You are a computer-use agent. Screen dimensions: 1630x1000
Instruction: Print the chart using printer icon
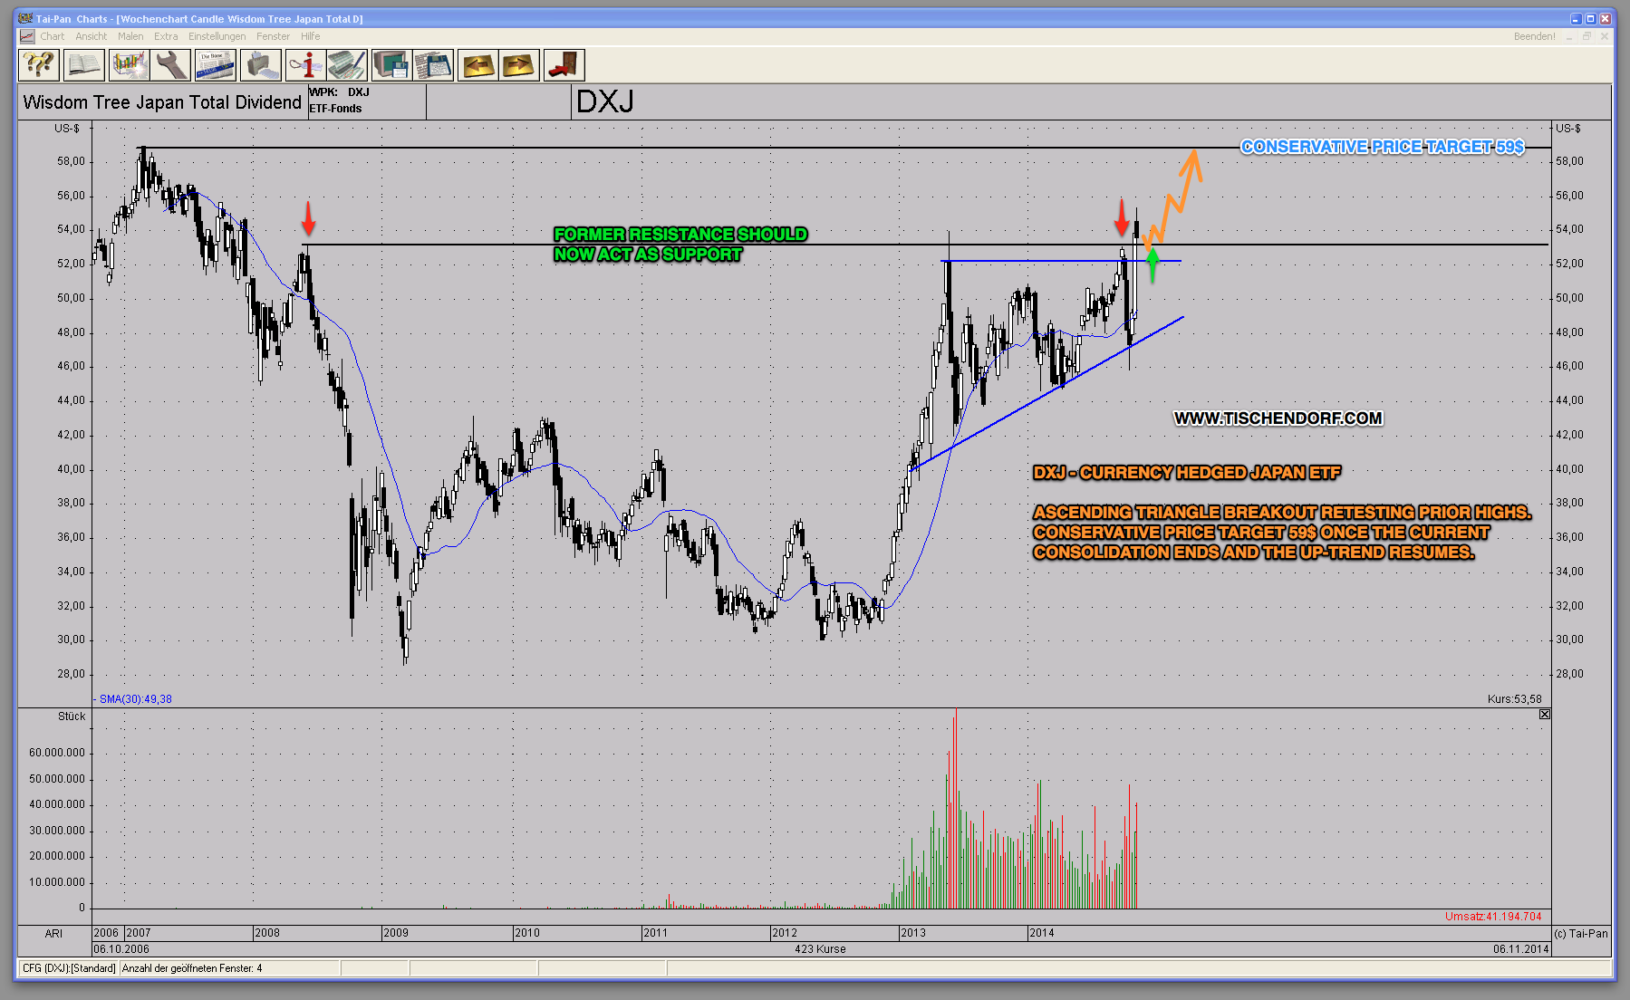[261, 65]
